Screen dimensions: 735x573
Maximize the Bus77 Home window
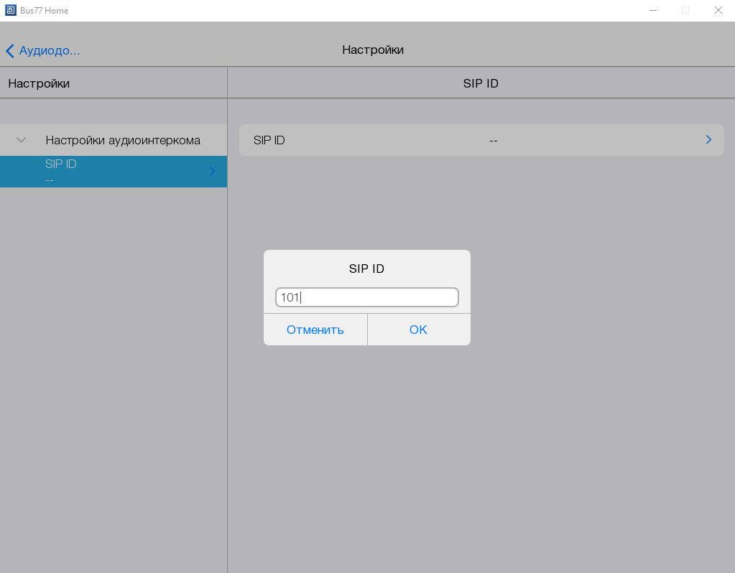(685, 10)
